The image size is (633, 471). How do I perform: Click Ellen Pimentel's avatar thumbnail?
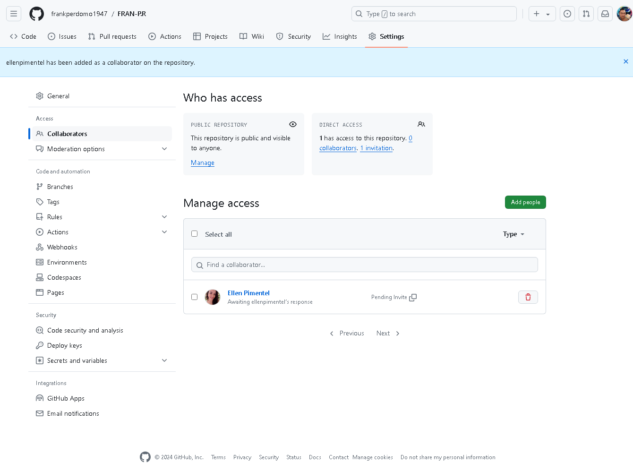point(213,297)
